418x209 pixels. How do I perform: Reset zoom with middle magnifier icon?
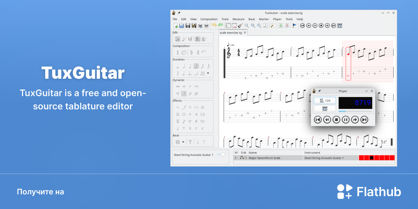(253, 25)
